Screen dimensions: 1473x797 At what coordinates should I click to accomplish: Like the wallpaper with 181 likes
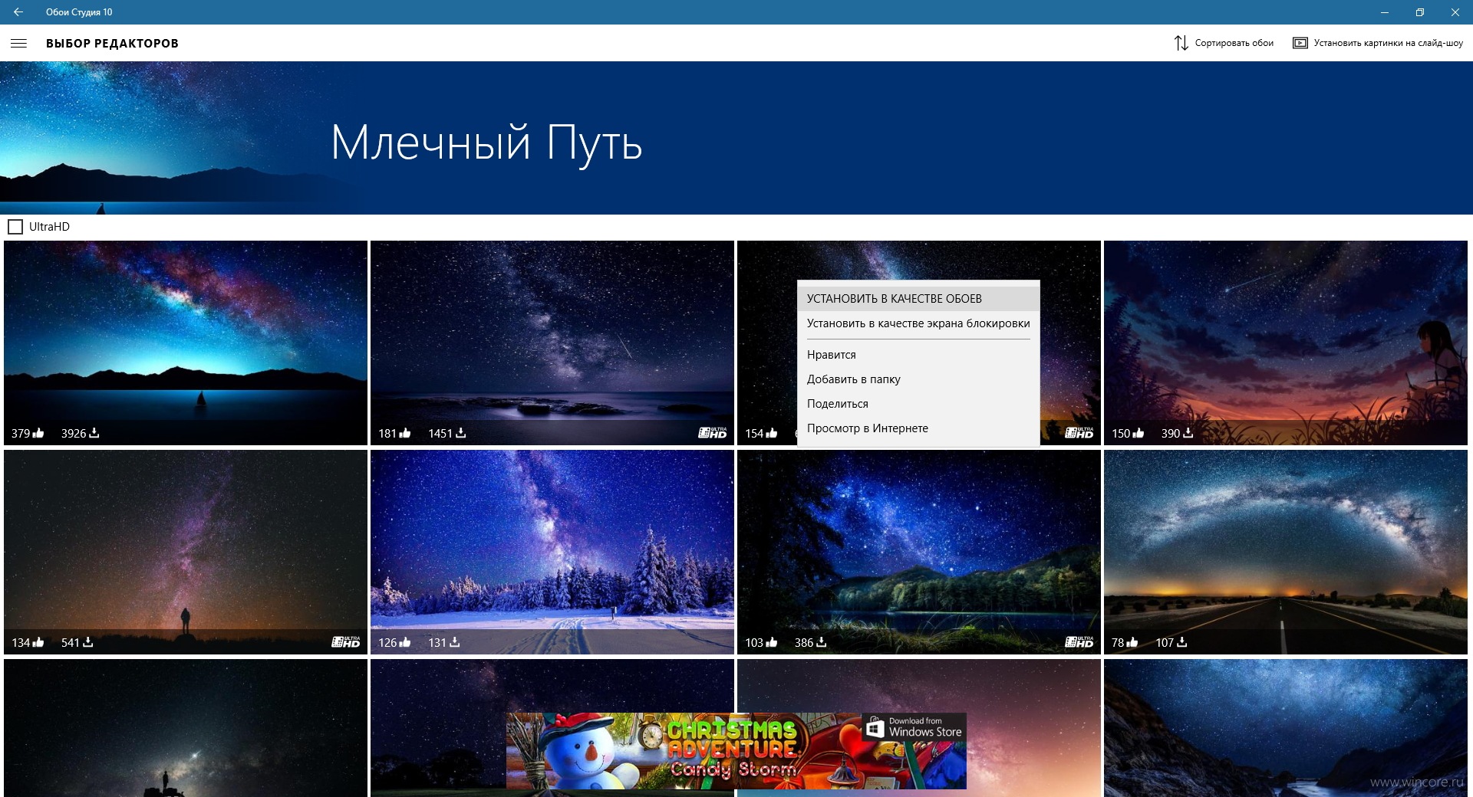[405, 433]
